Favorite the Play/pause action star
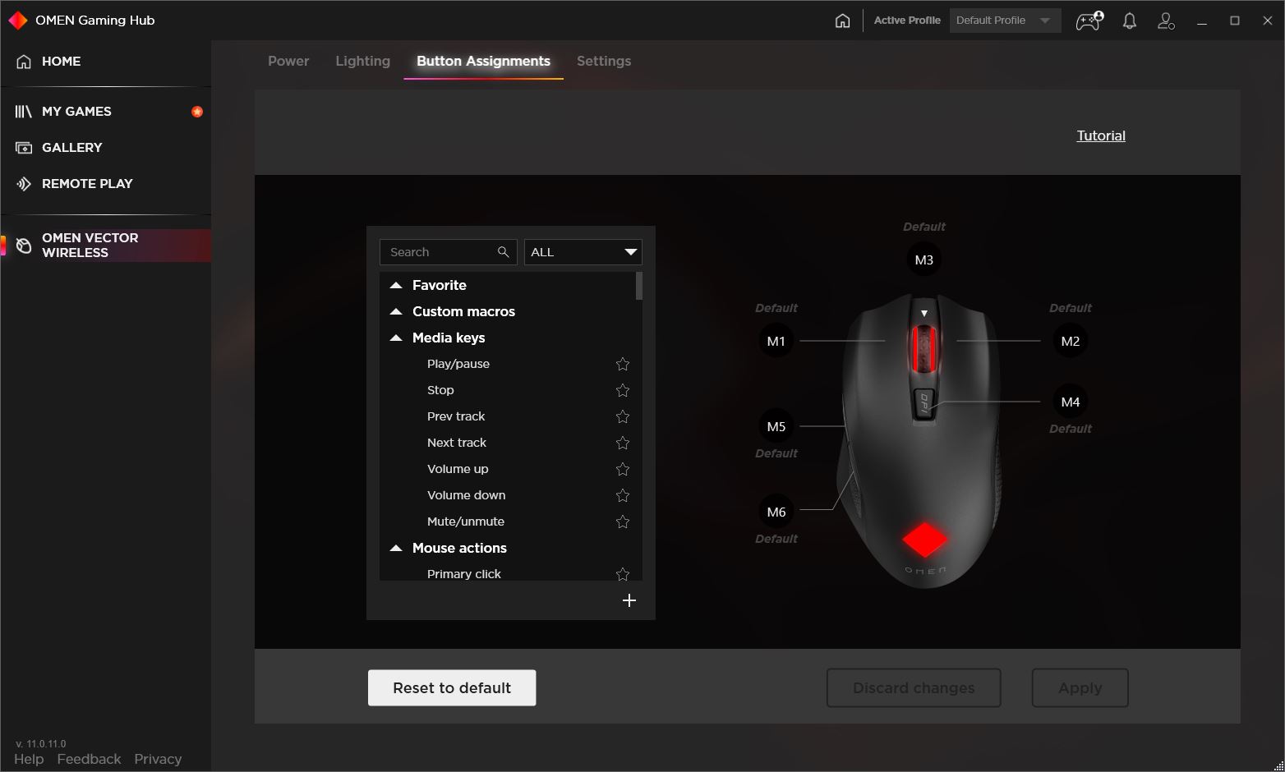Viewport: 1285px width, 772px height. pos(623,364)
